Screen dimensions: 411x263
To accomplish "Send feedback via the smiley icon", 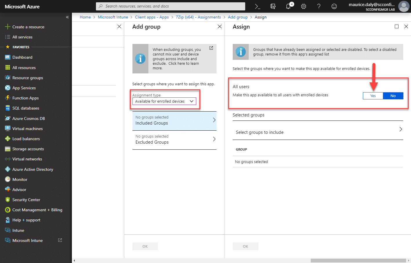I will pyautogui.click(x=334, y=6).
